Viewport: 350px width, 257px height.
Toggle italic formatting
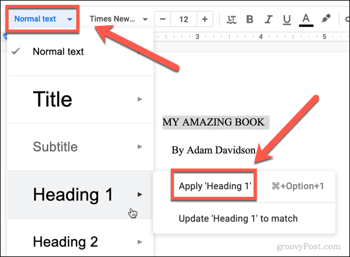268,19
